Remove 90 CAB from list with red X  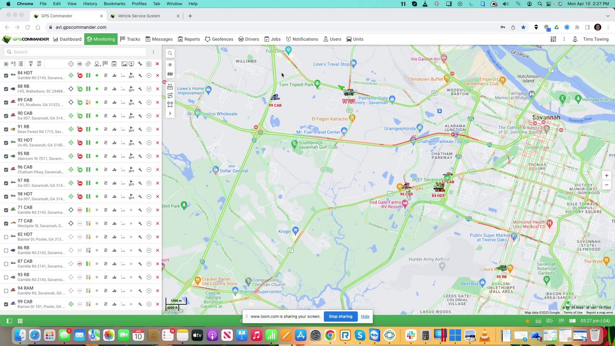point(157,116)
